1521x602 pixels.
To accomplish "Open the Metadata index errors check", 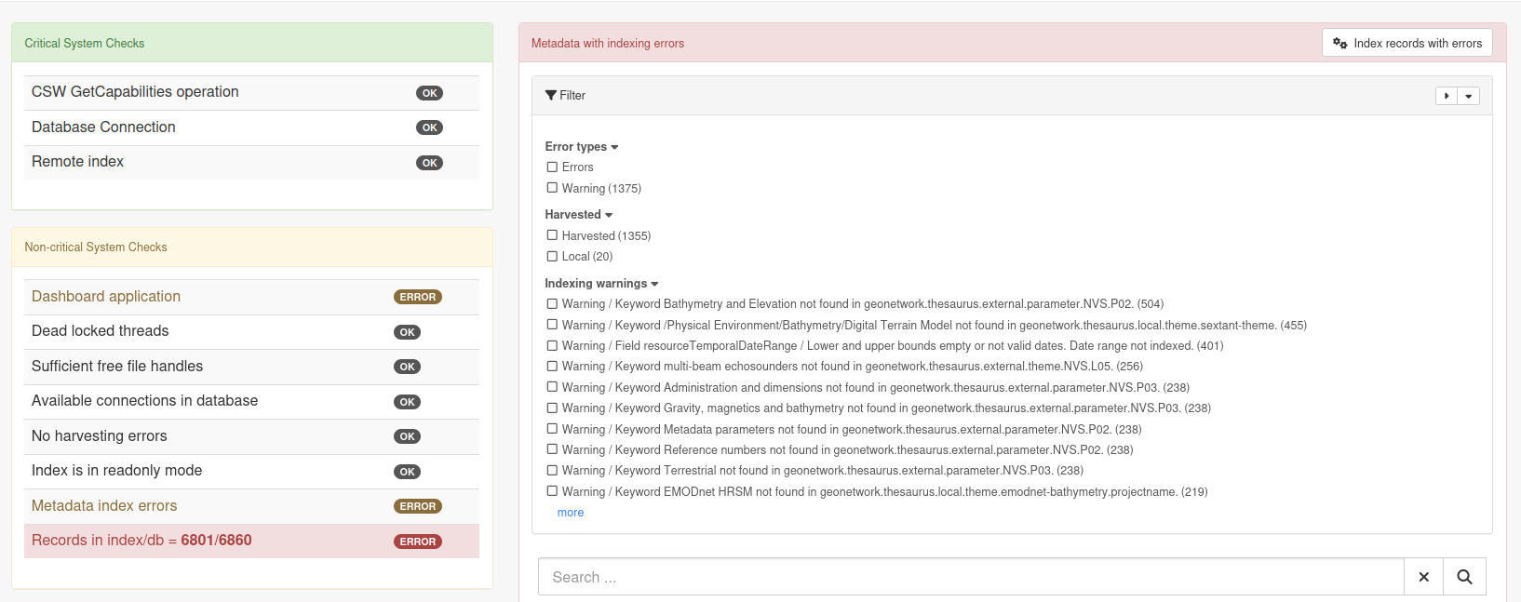I will [x=104, y=506].
